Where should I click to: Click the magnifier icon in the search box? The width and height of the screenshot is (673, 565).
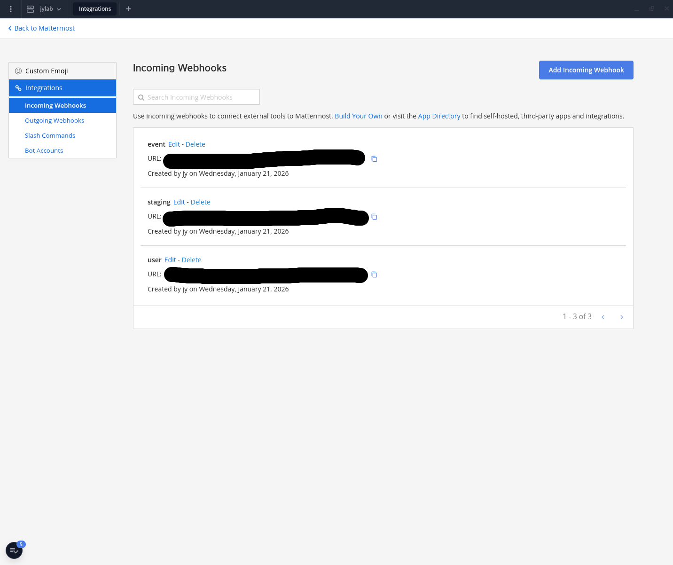(141, 97)
